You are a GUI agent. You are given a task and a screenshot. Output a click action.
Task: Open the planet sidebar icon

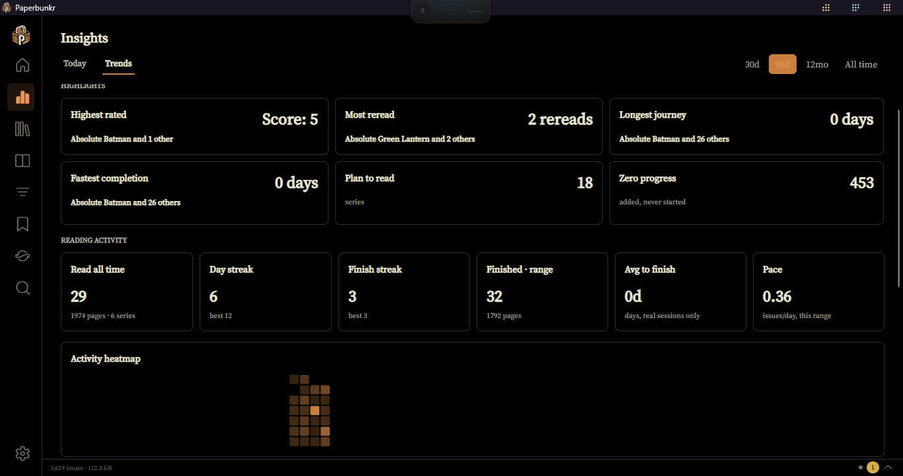[22, 256]
